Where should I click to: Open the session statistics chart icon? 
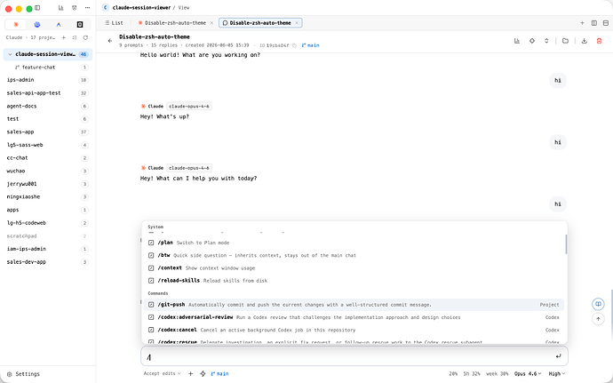tap(517, 41)
